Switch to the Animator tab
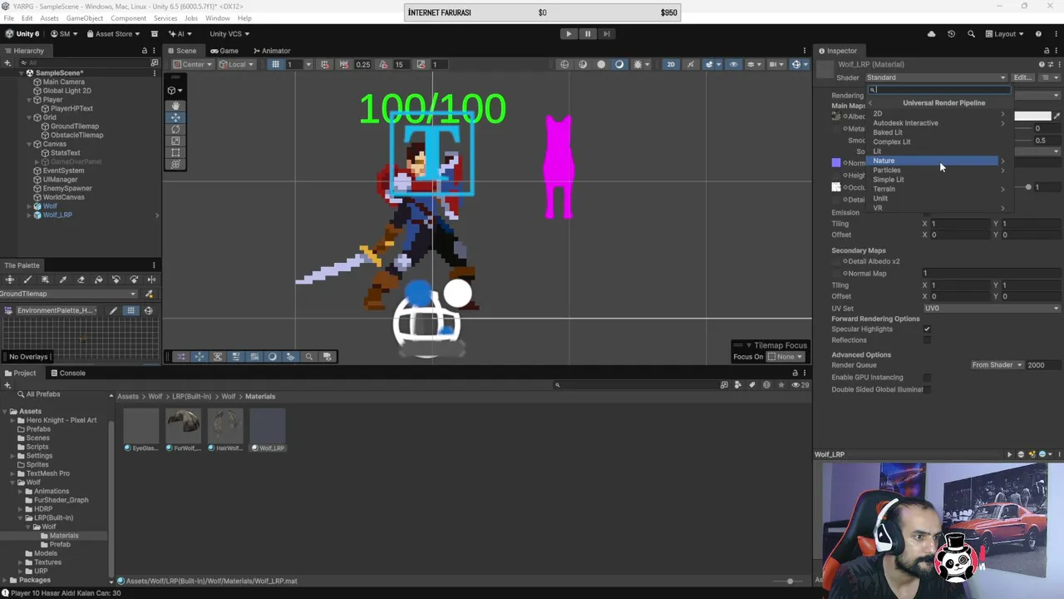 [x=271, y=51]
